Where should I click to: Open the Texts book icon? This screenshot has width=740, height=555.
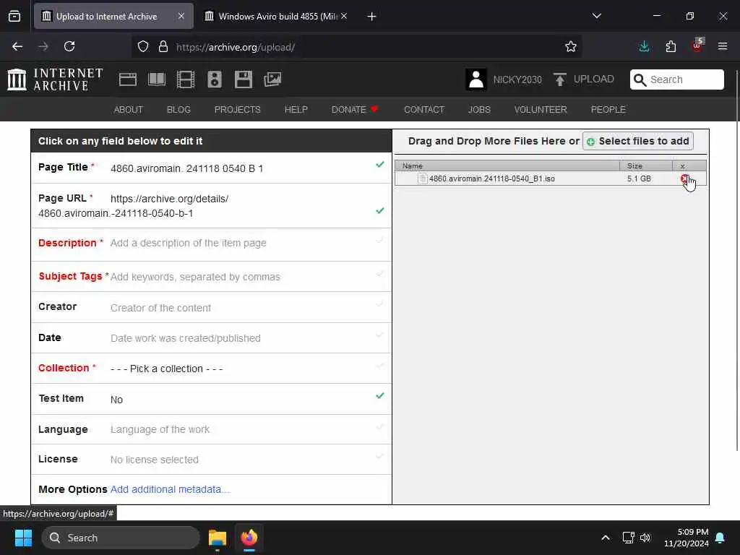pos(157,79)
